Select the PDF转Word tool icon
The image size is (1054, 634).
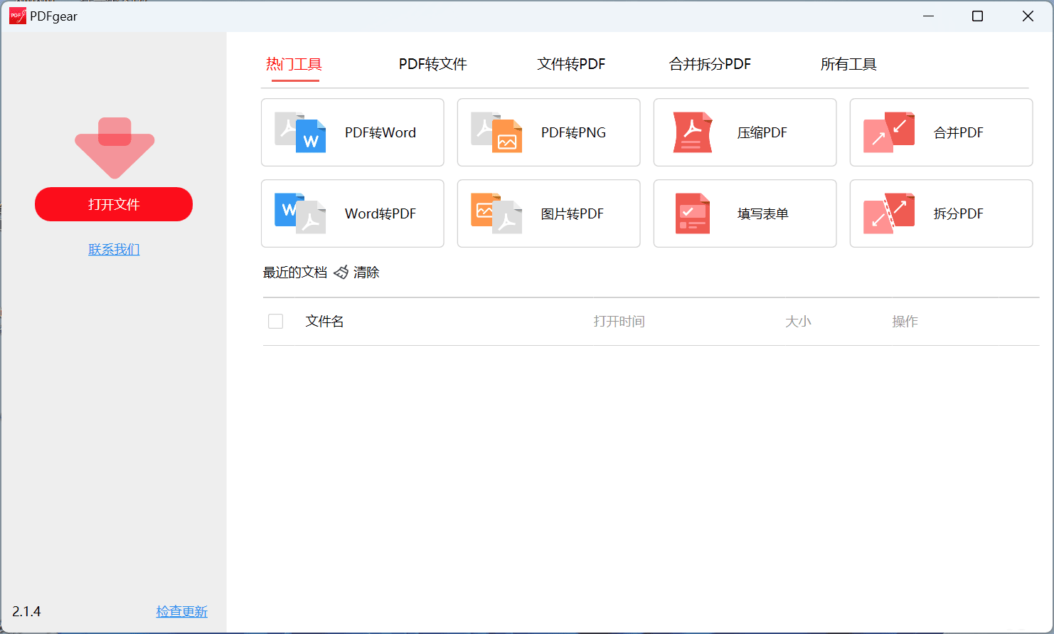click(299, 132)
